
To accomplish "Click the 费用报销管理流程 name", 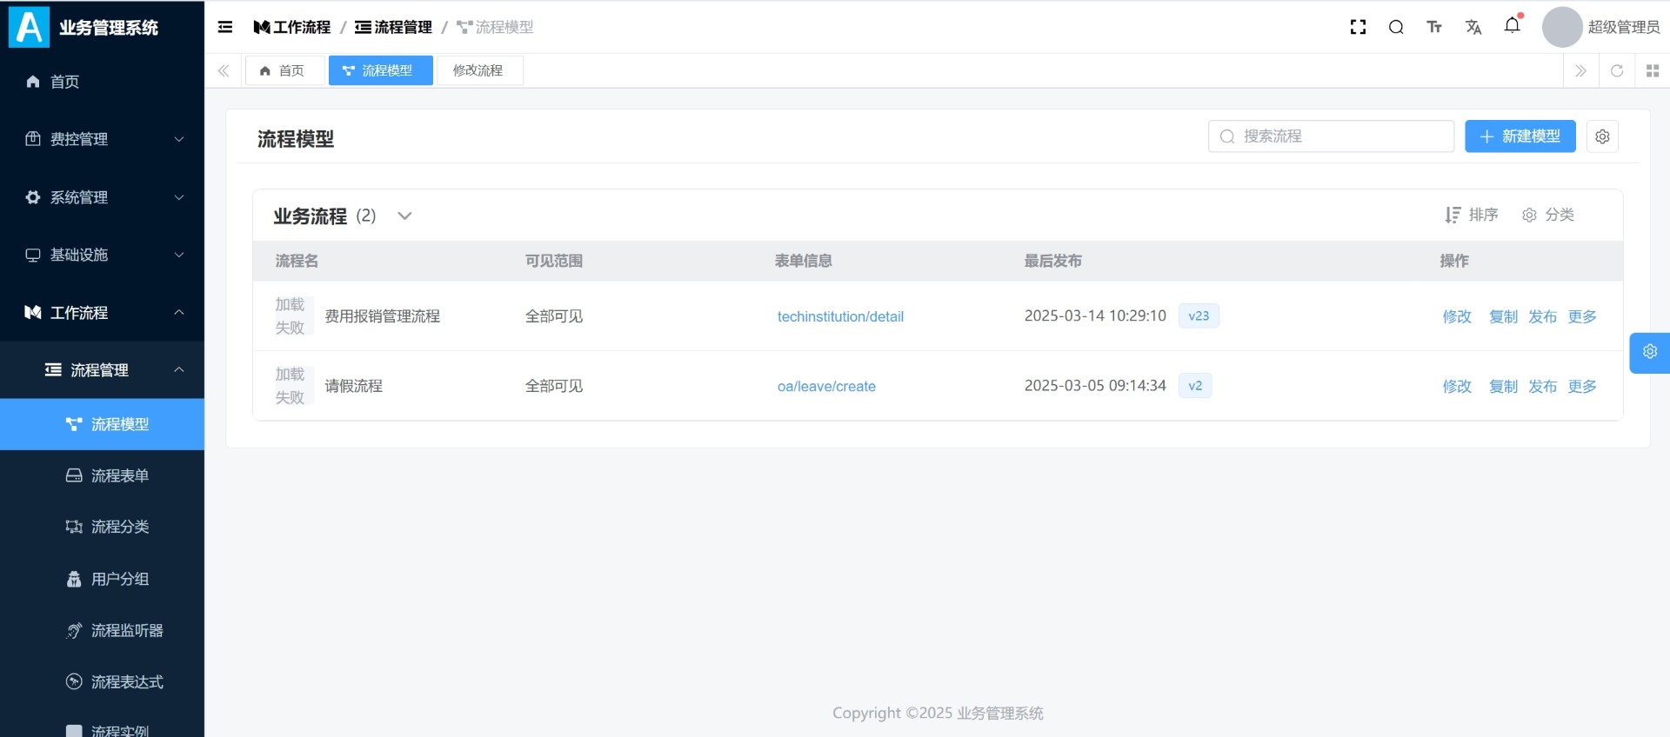I will (383, 316).
